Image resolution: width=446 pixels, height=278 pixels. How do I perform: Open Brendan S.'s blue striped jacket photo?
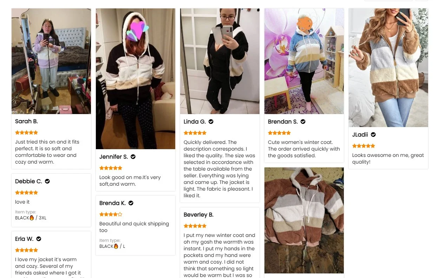[x=304, y=61]
